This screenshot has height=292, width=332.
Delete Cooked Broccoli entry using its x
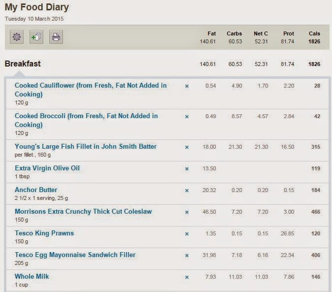[187, 117]
